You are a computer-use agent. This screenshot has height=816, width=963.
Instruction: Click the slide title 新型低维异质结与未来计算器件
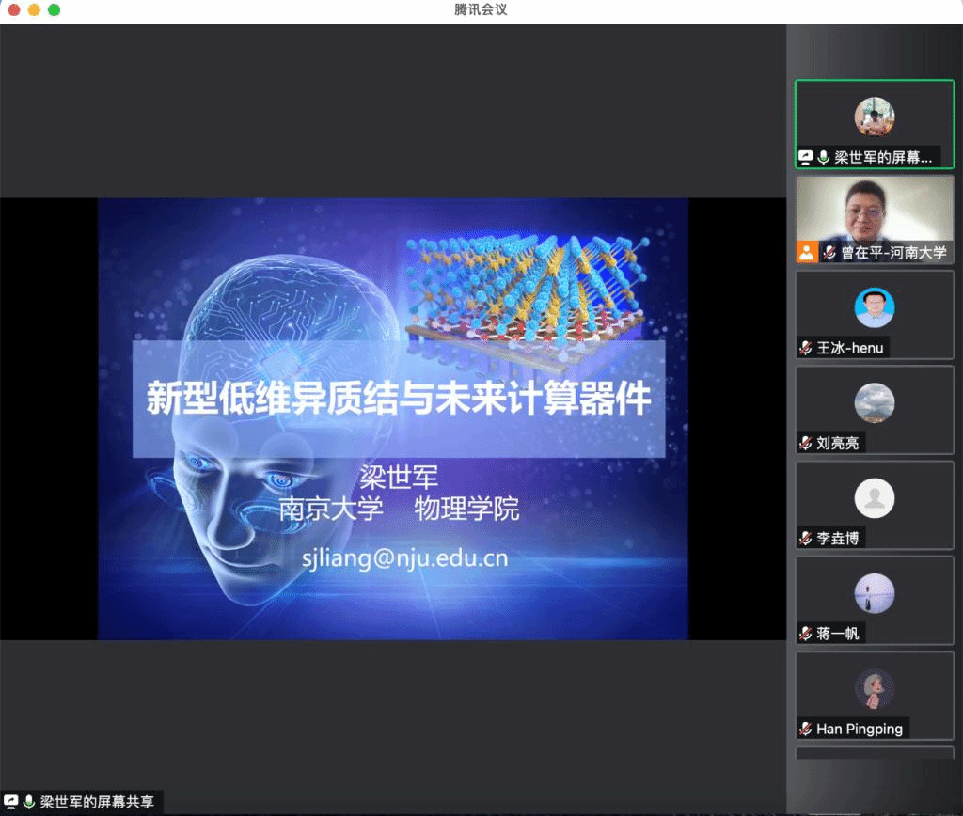pyautogui.click(x=398, y=399)
